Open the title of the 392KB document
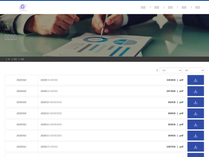The image size is (209, 157). coord(51,102)
